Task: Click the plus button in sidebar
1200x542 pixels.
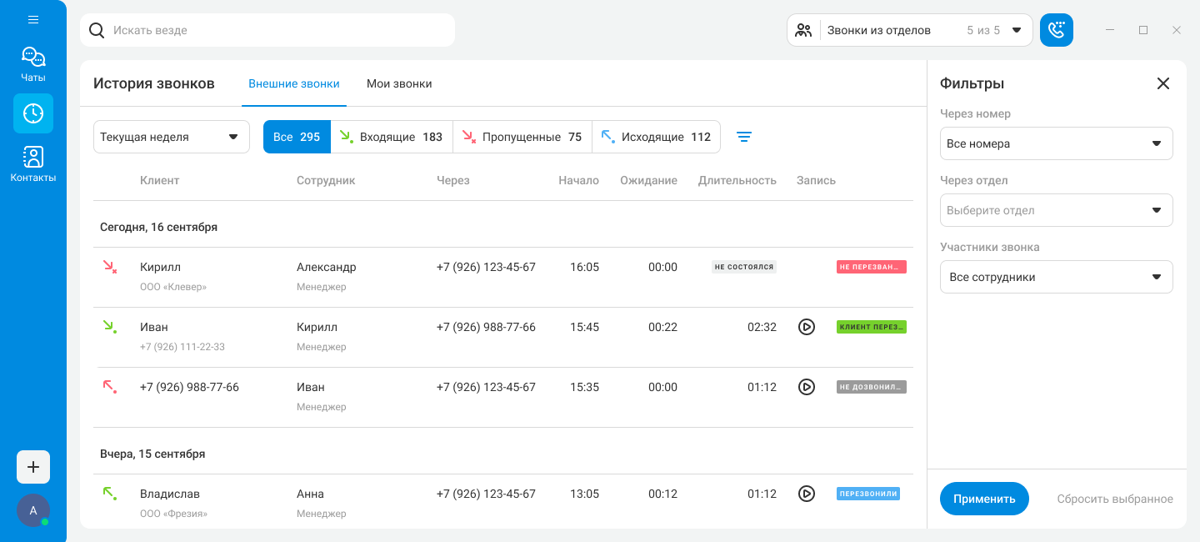Action: point(33,467)
